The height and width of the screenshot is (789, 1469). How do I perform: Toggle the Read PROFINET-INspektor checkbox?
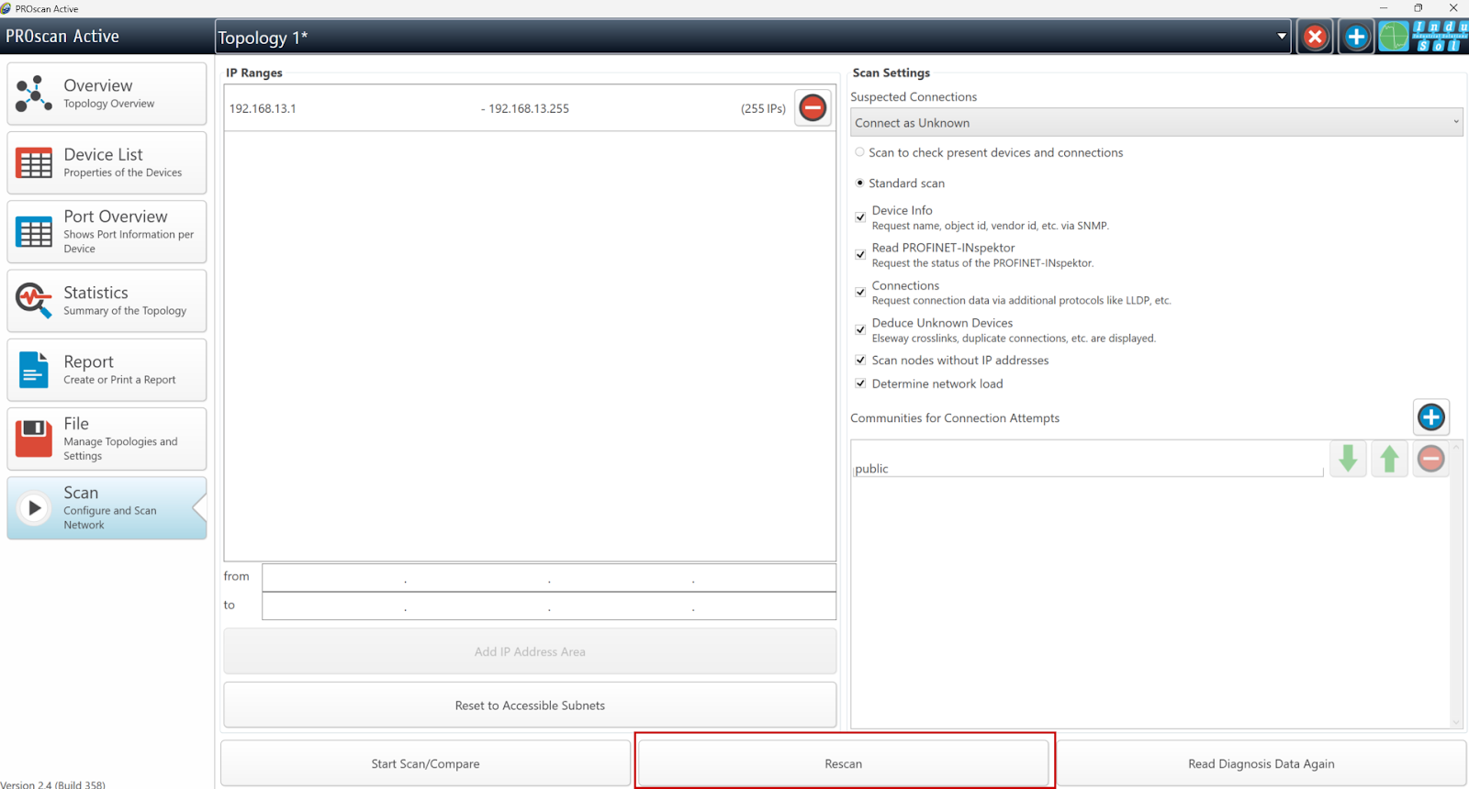tap(860, 254)
